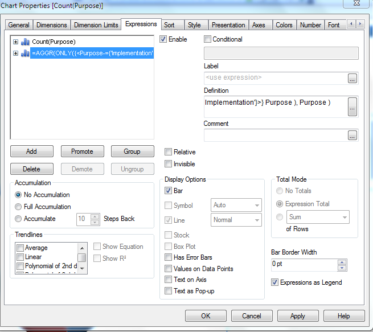Click the bar chart icon beside Count(Purpose)
The image size is (373, 332).
[x=25, y=42]
